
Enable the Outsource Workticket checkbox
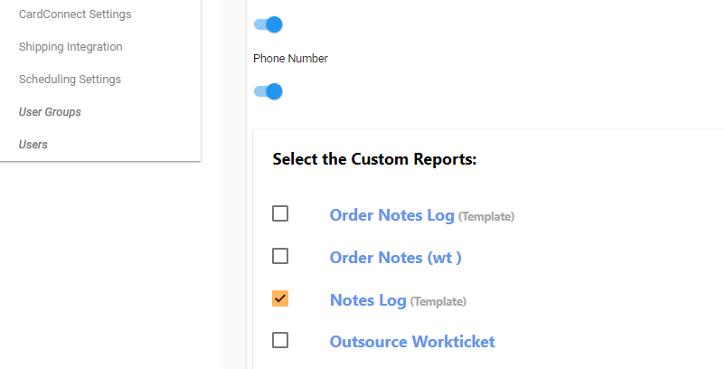pyautogui.click(x=280, y=340)
